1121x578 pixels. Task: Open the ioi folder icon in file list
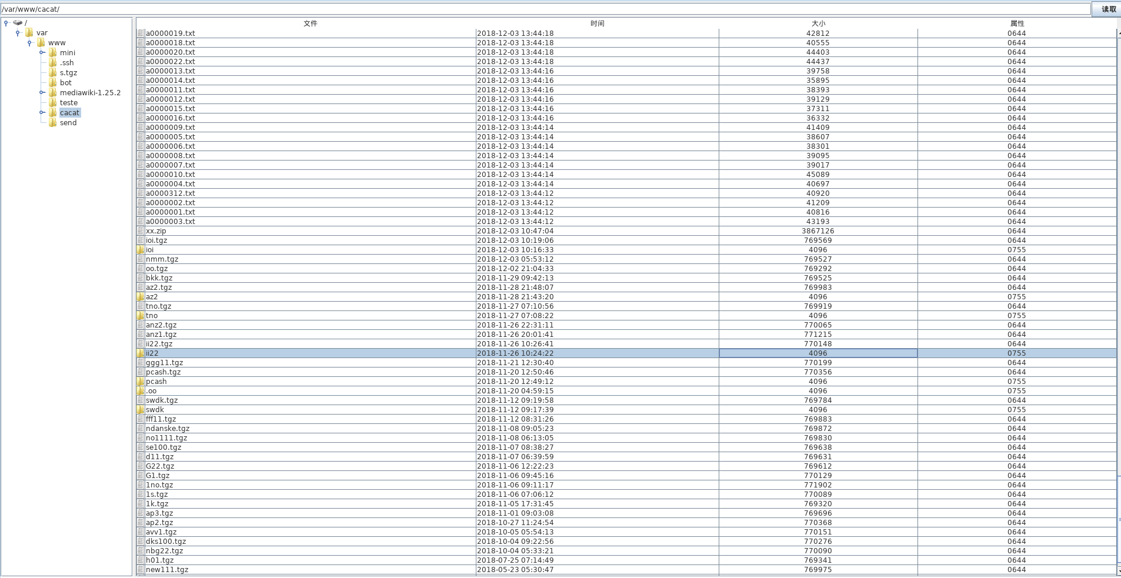pyautogui.click(x=141, y=250)
